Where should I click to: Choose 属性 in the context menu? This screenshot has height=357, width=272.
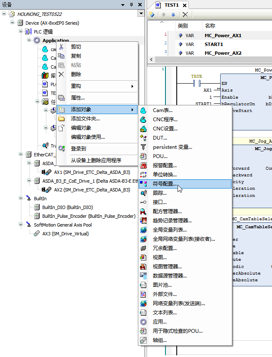(x=78, y=98)
